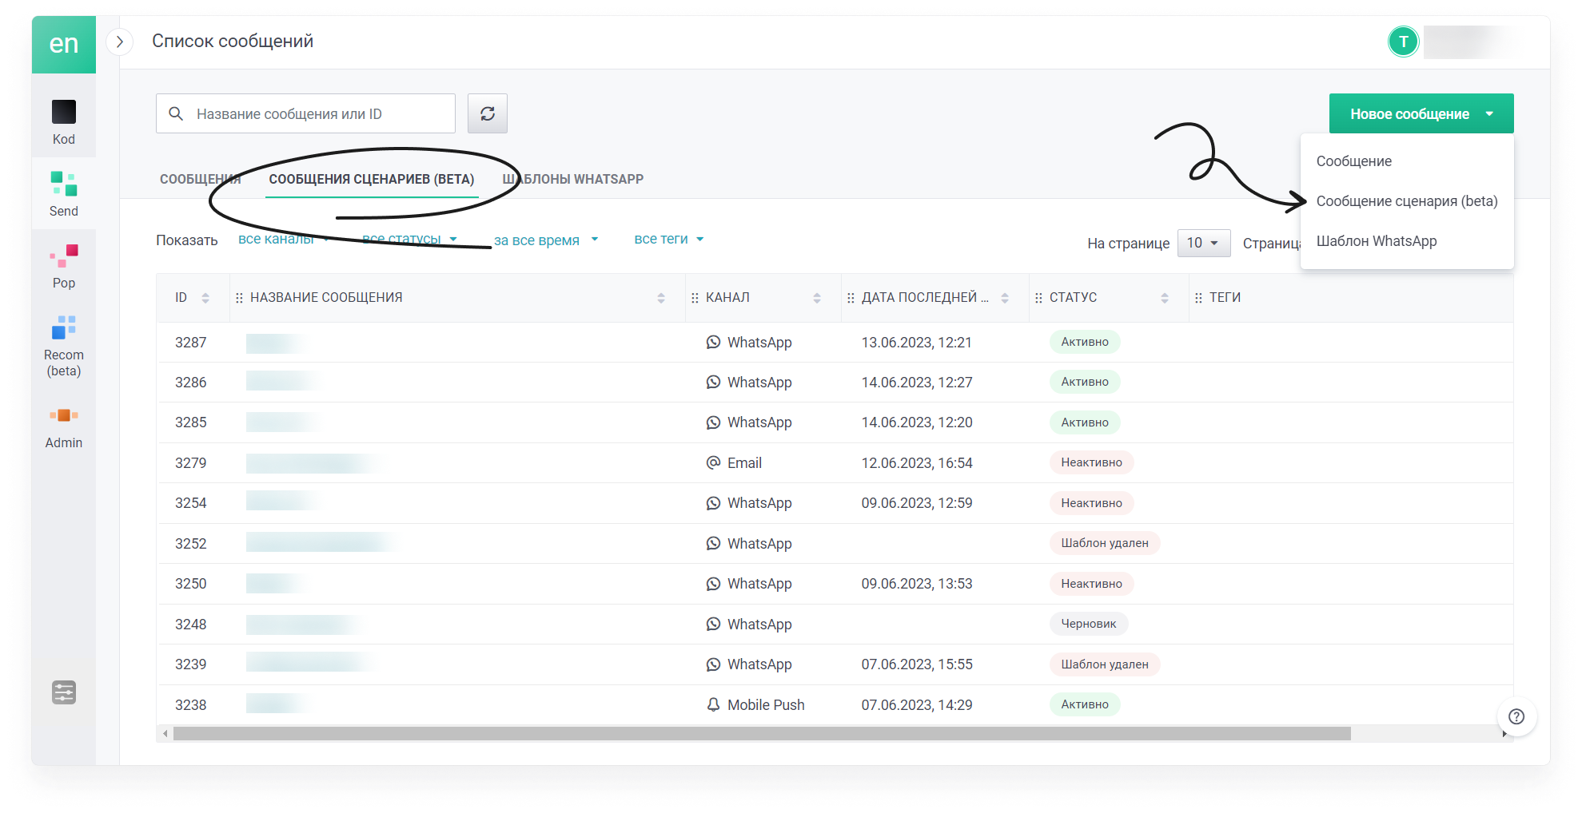The height and width of the screenshot is (813, 1582).
Task: Click date 13.06.2023, 12:21
Action: pyautogui.click(x=916, y=343)
